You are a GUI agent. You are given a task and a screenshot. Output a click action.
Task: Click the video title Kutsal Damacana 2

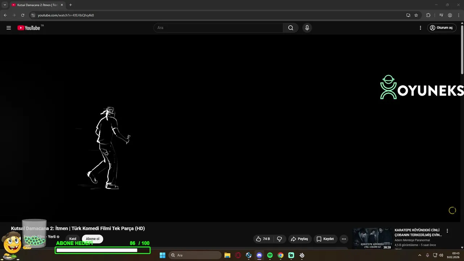[78, 228]
